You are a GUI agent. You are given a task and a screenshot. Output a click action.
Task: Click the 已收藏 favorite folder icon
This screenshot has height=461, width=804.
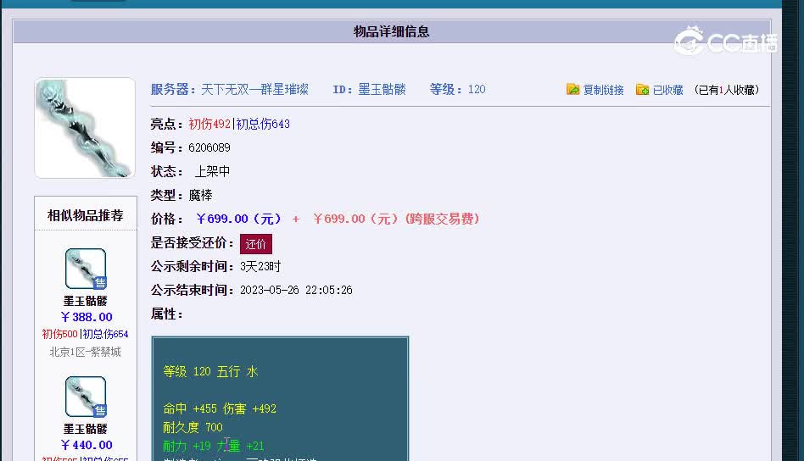tap(642, 89)
